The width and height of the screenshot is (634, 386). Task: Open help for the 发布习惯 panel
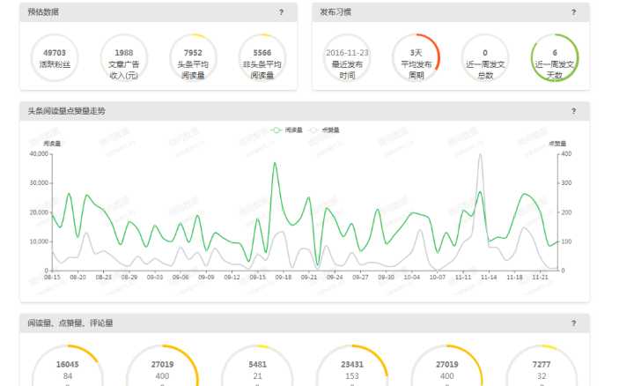pos(573,12)
